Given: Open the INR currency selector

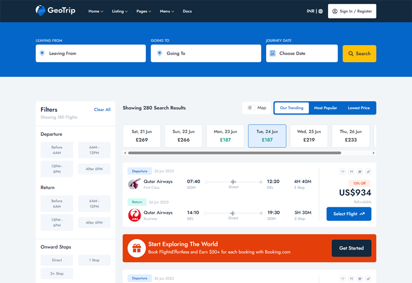Looking at the screenshot, I should coord(311,11).
